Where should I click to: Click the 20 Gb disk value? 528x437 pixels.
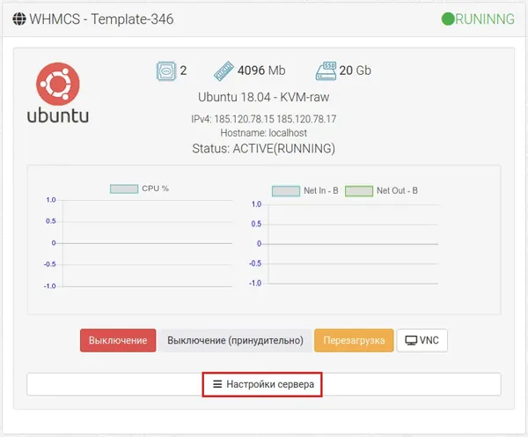click(355, 70)
